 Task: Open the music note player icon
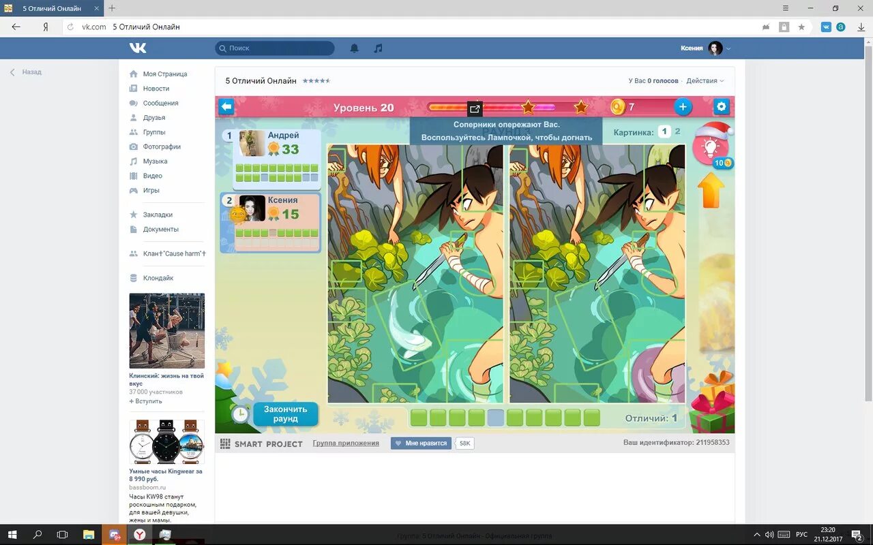tap(378, 48)
